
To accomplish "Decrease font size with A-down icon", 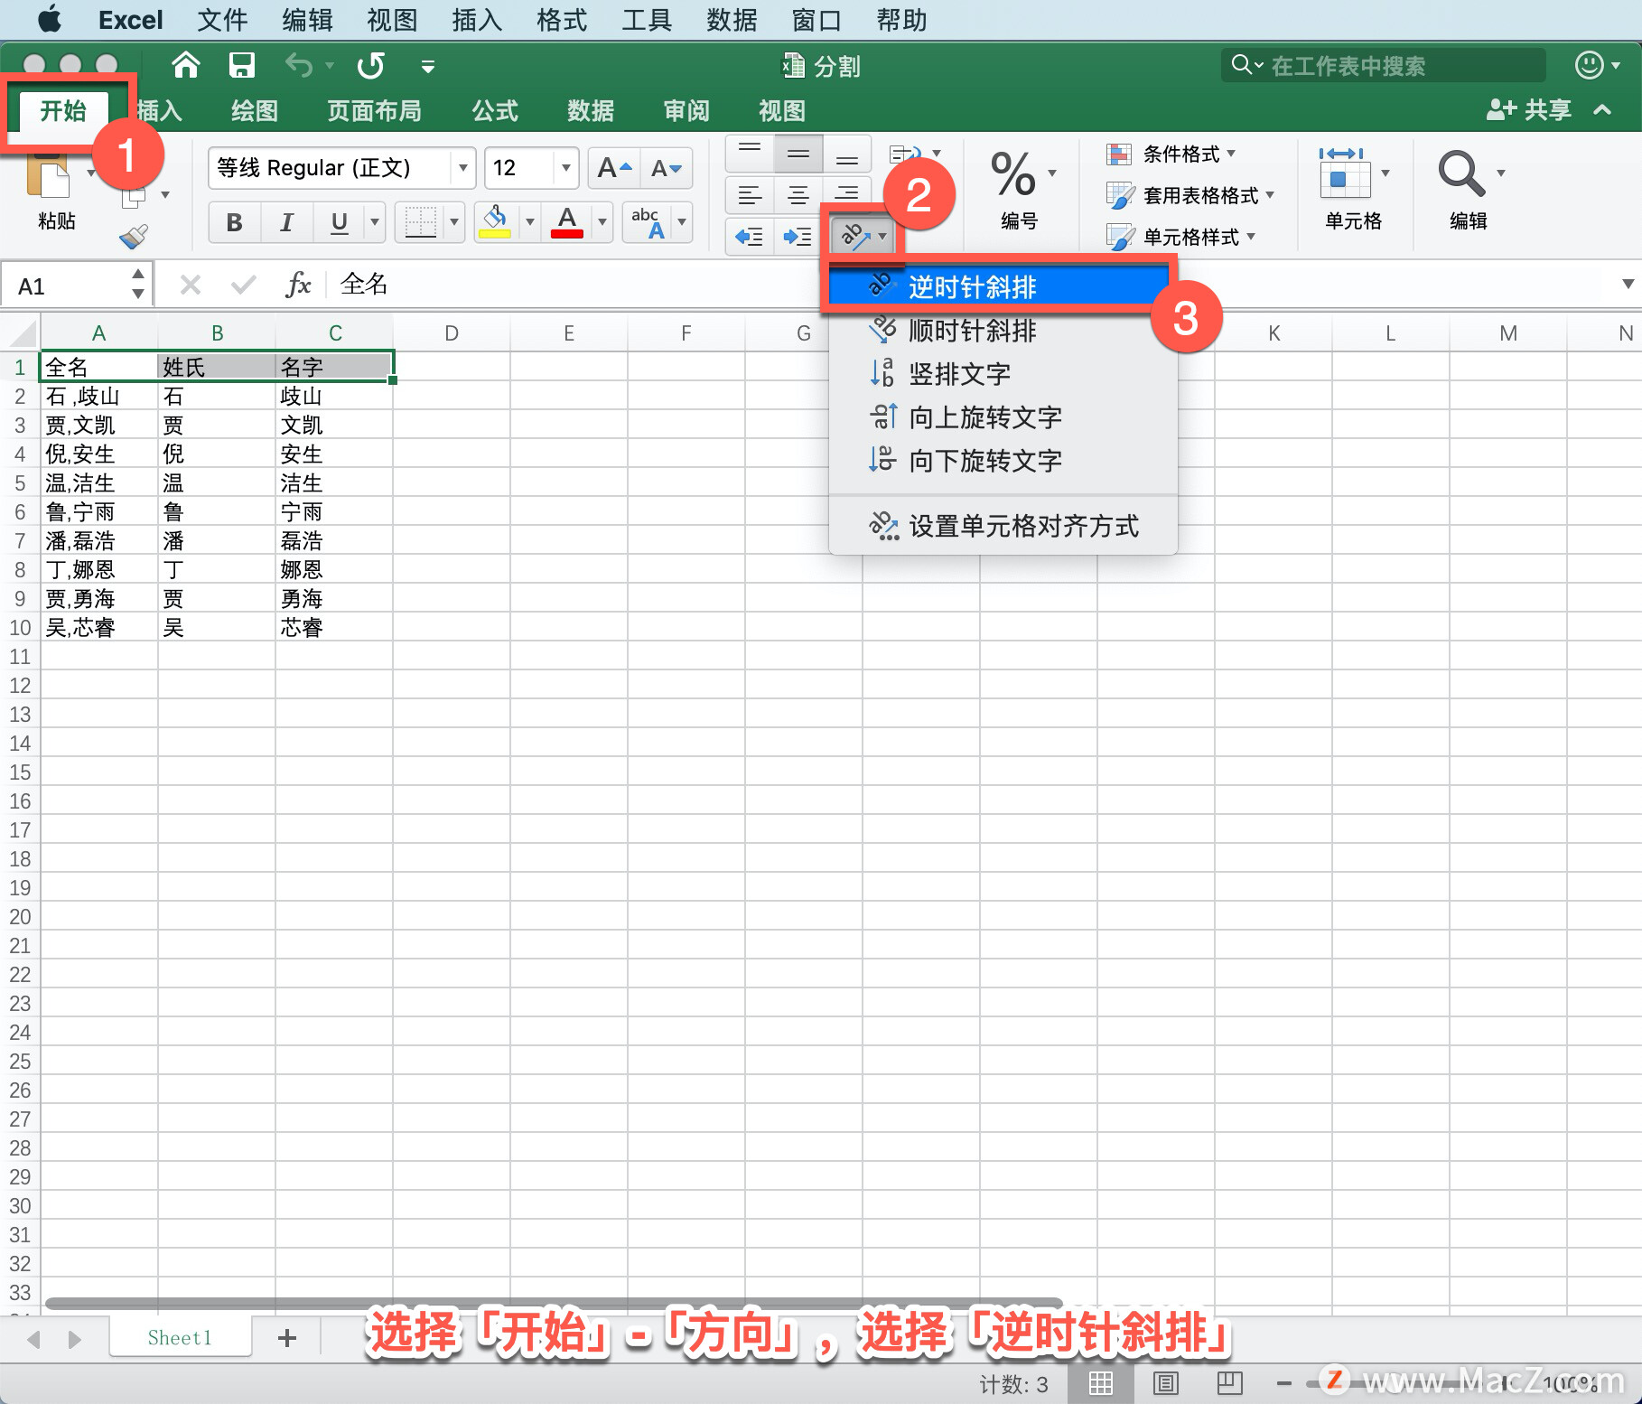I will 667,168.
